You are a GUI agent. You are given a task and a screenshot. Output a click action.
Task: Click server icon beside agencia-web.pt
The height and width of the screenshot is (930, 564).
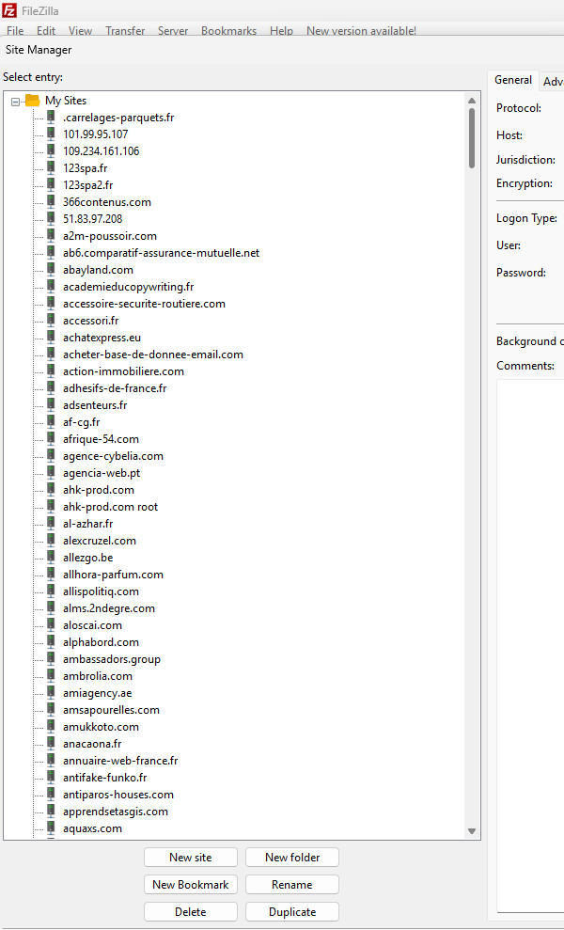(52, 472)
